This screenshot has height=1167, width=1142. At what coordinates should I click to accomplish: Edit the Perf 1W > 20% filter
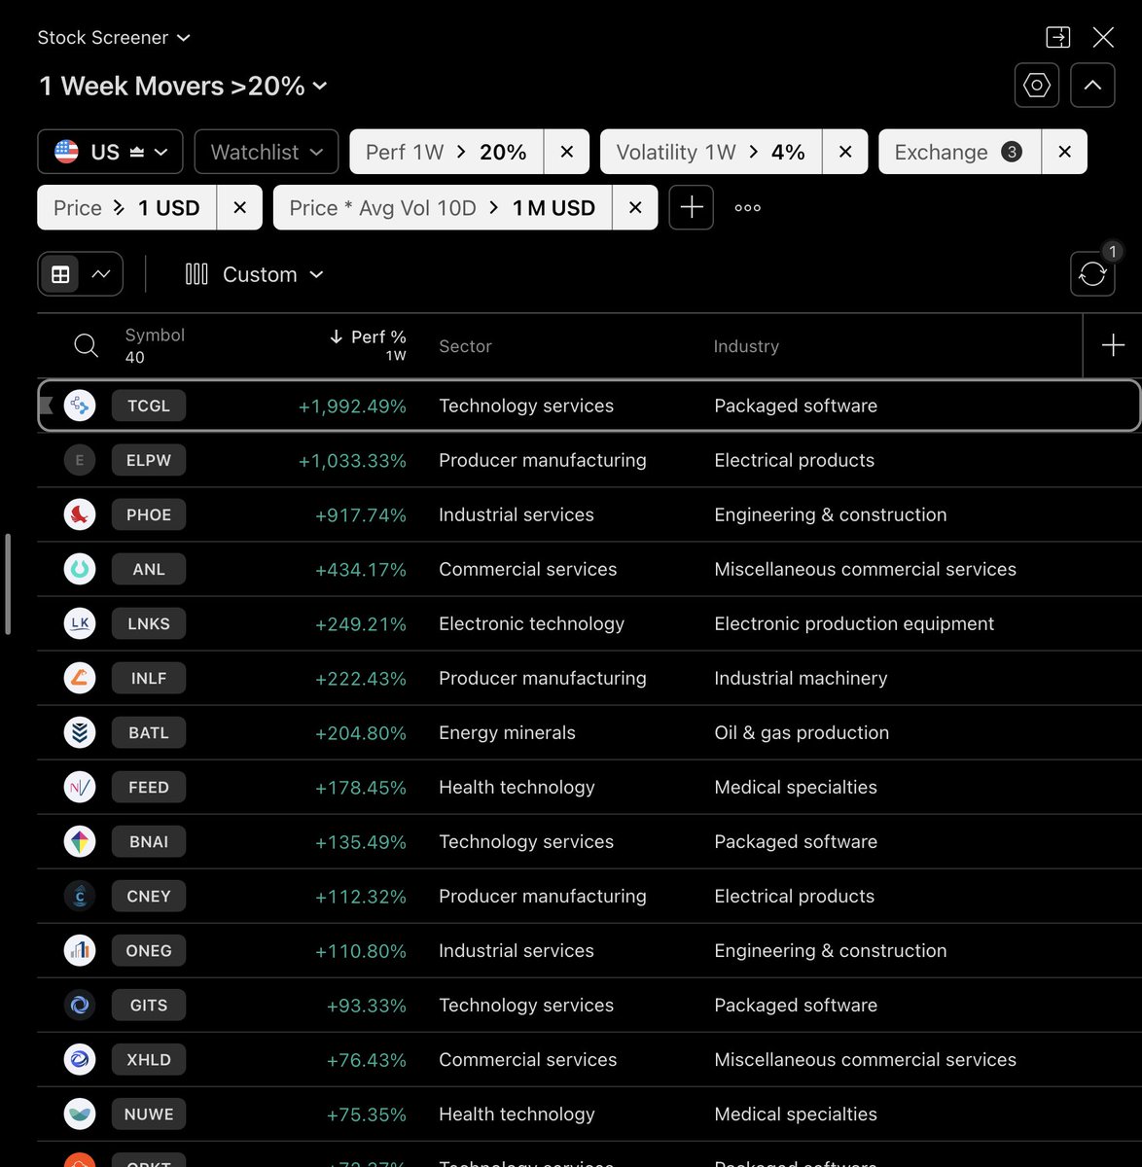(x=446, y=152)
